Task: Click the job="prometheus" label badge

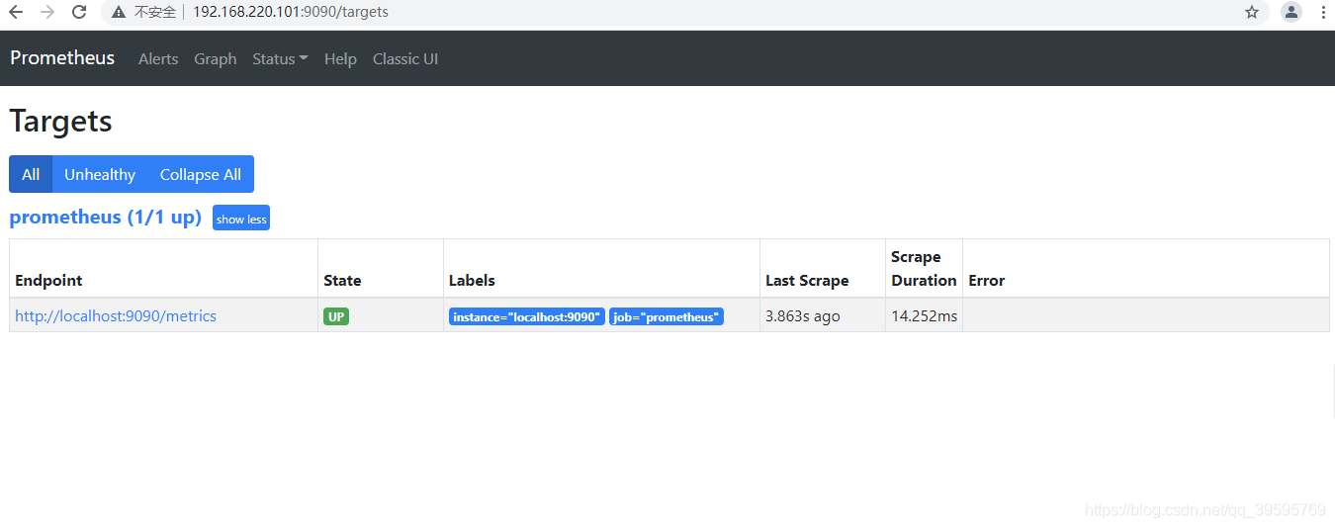Action: (x=667, y=316)
